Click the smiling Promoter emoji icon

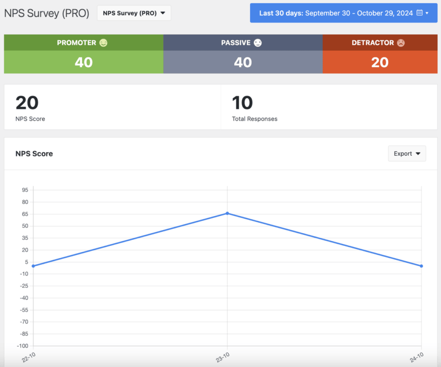[103, 42]
